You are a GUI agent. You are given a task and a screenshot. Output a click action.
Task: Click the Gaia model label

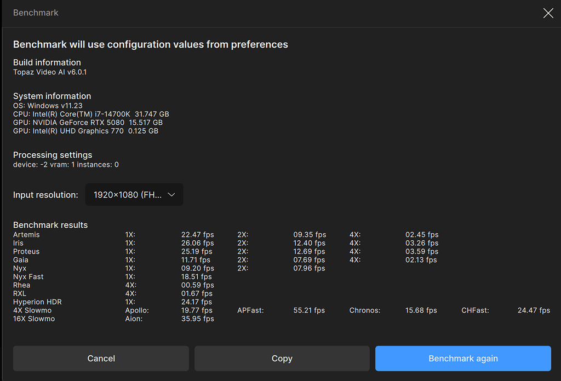20,259
